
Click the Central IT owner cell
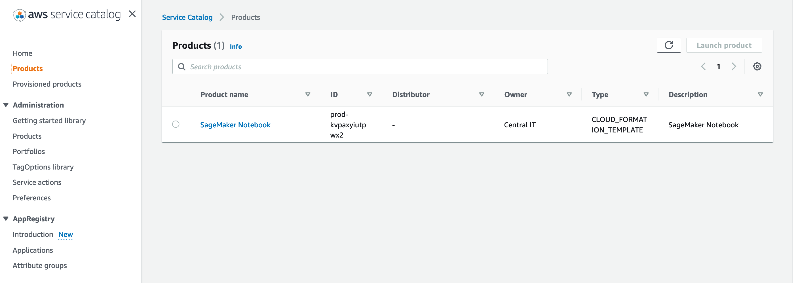pos(520,125)
